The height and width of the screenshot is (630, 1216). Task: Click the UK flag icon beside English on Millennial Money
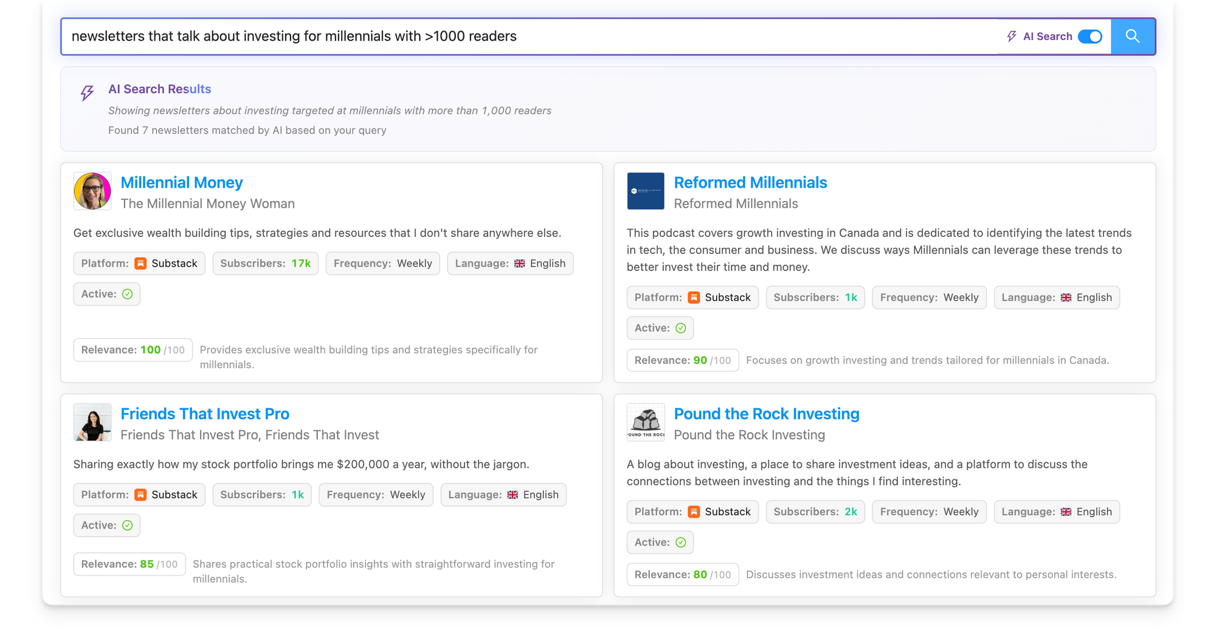(x=519, y=263)
